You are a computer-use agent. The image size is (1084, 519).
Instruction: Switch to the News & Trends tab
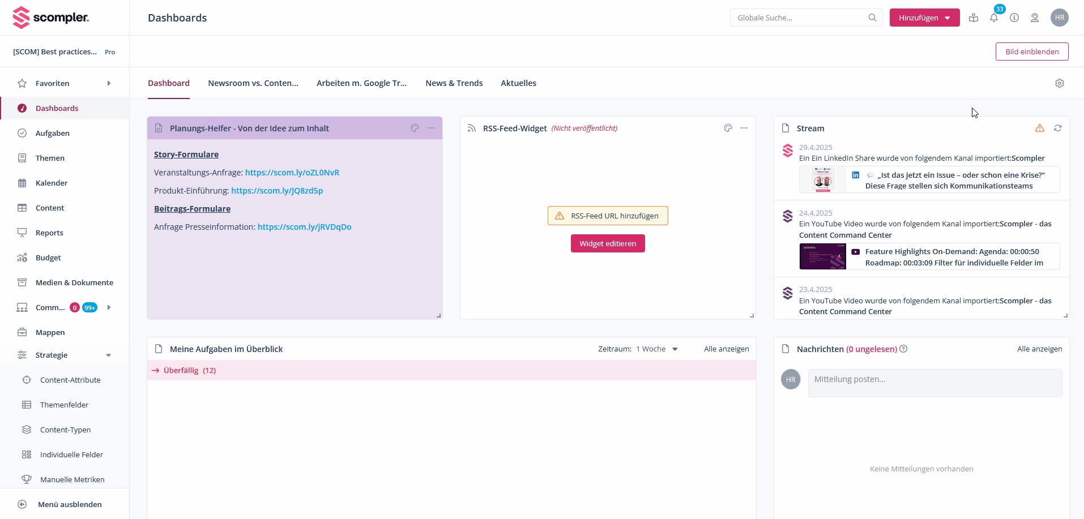click(454, 83)
